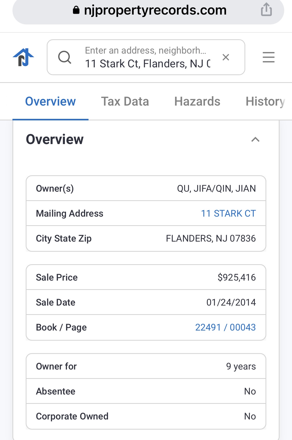This screenshot has width=292, height=440.
Task: Click the magnifying glass search icon
Action: click(65, 57)
